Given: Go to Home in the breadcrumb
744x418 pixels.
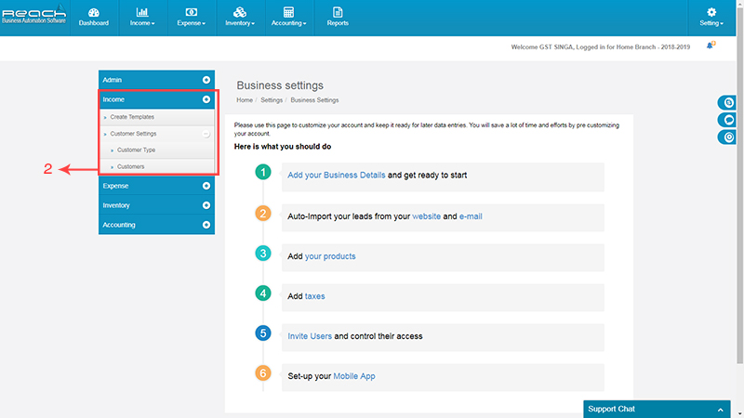Looking at the screenshot, I should coord(245,100).
